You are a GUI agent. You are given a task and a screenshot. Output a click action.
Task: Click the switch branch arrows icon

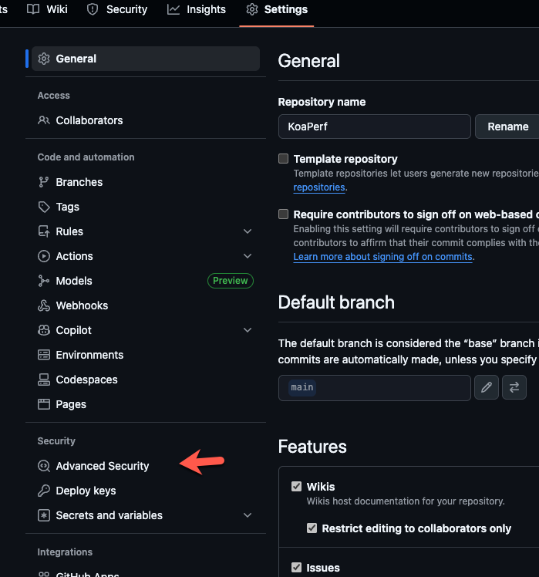tap(514, 387)
